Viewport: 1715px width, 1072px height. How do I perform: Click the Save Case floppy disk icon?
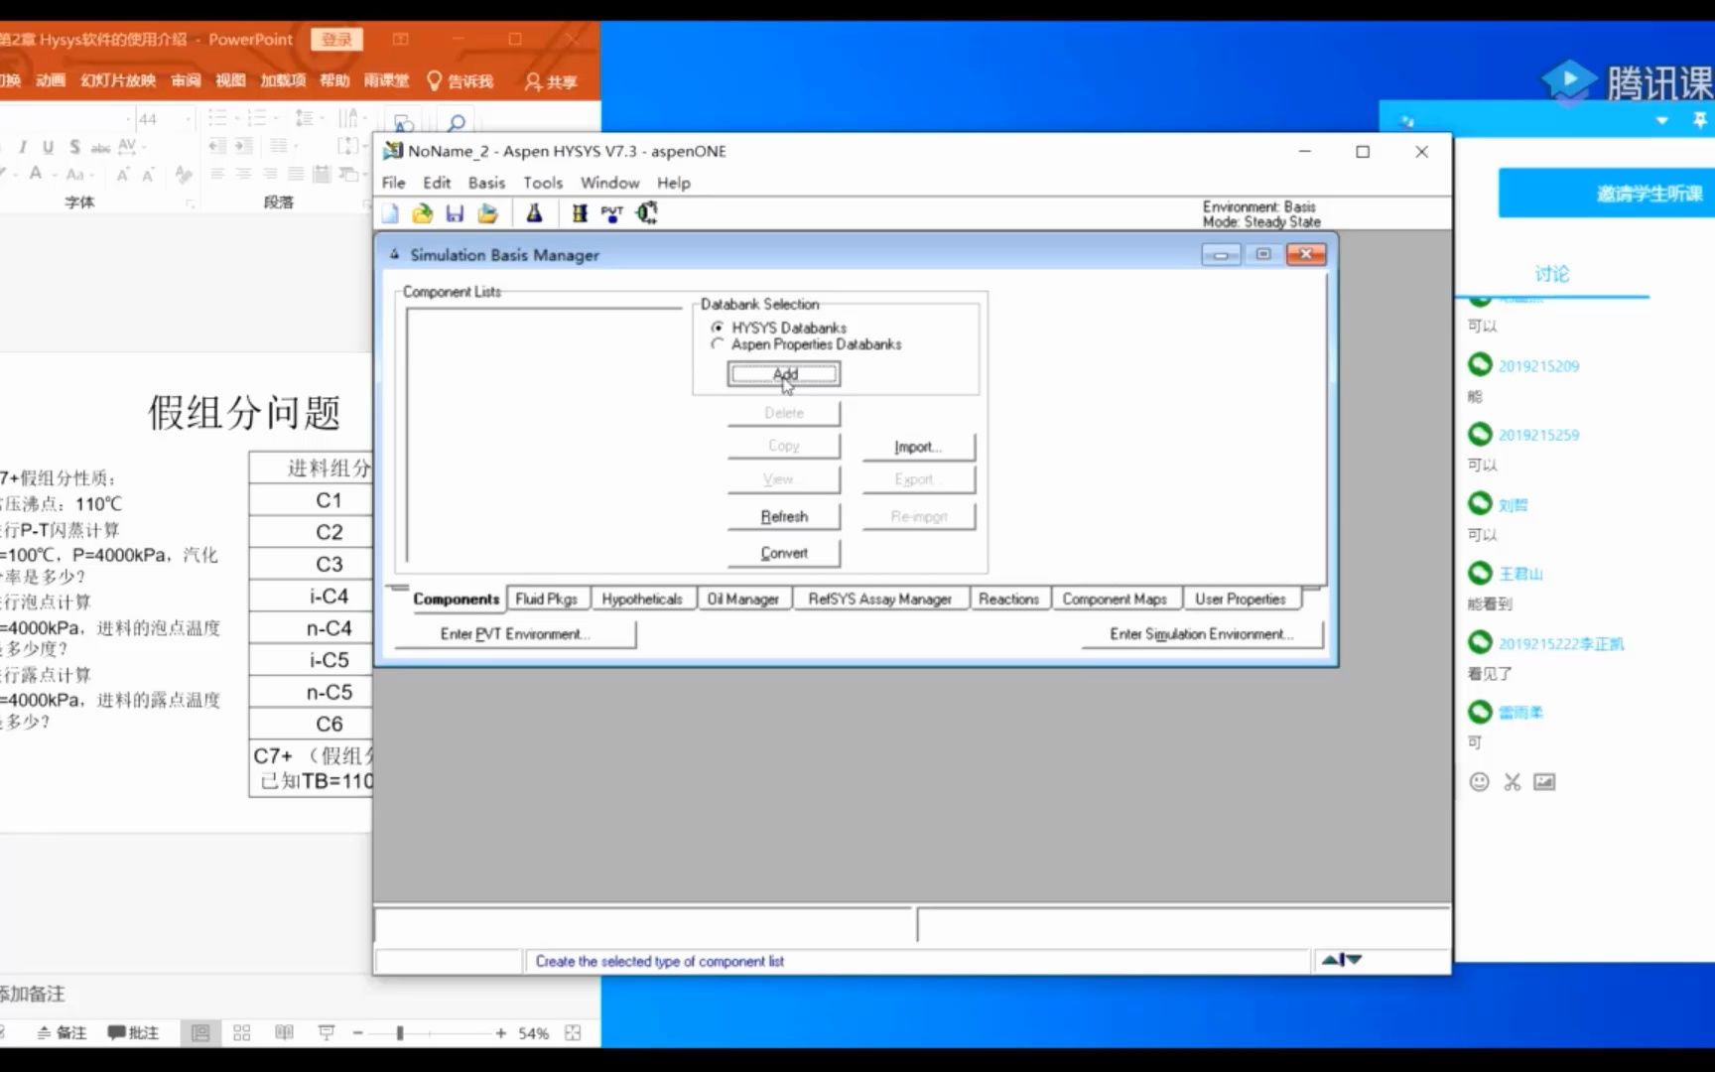pyautogui.click(x=455, y=212)
